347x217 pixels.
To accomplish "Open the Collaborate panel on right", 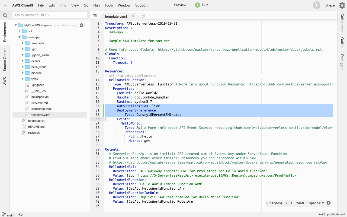I will tap(342, 23).
